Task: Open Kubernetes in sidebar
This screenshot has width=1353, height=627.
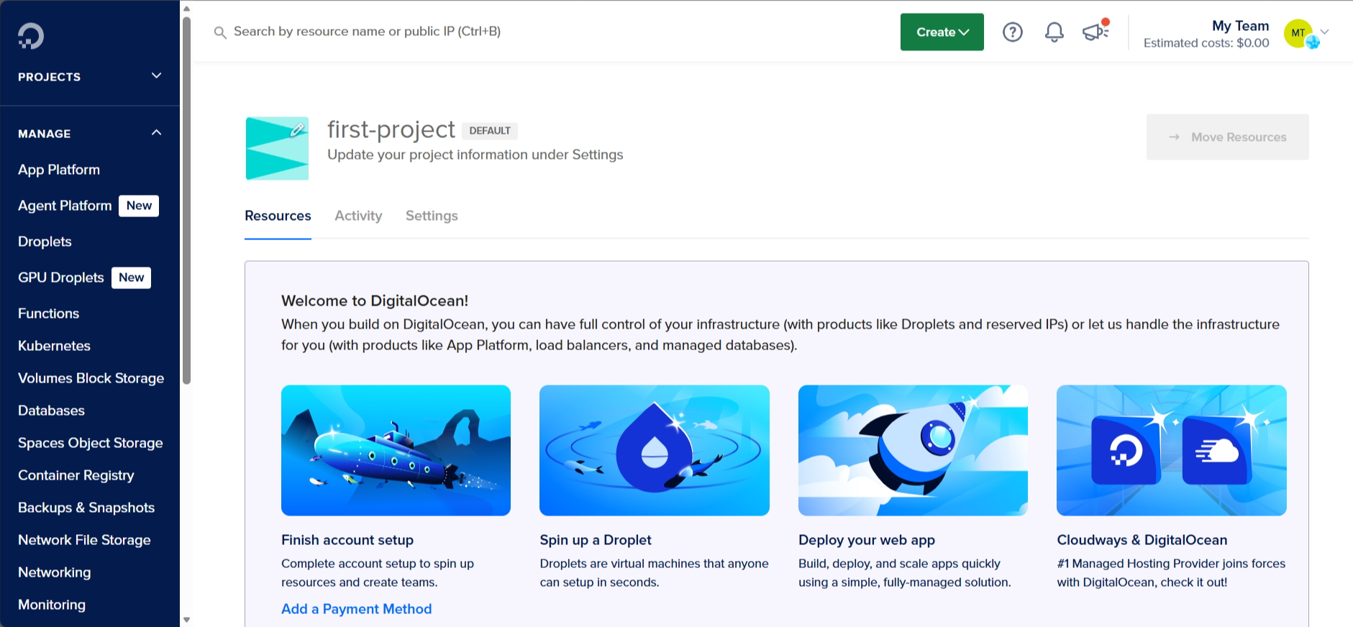Action: point(54,346)
